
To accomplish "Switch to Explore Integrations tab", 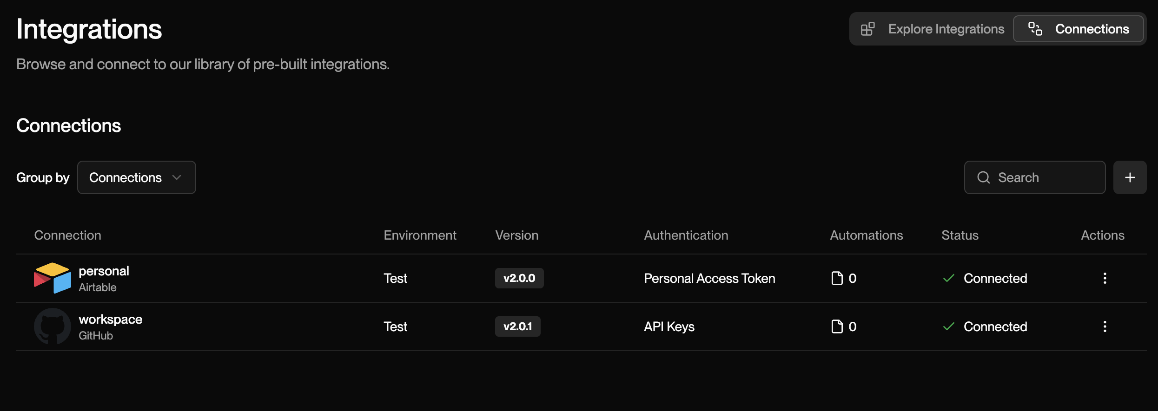I will coord(933,29).
